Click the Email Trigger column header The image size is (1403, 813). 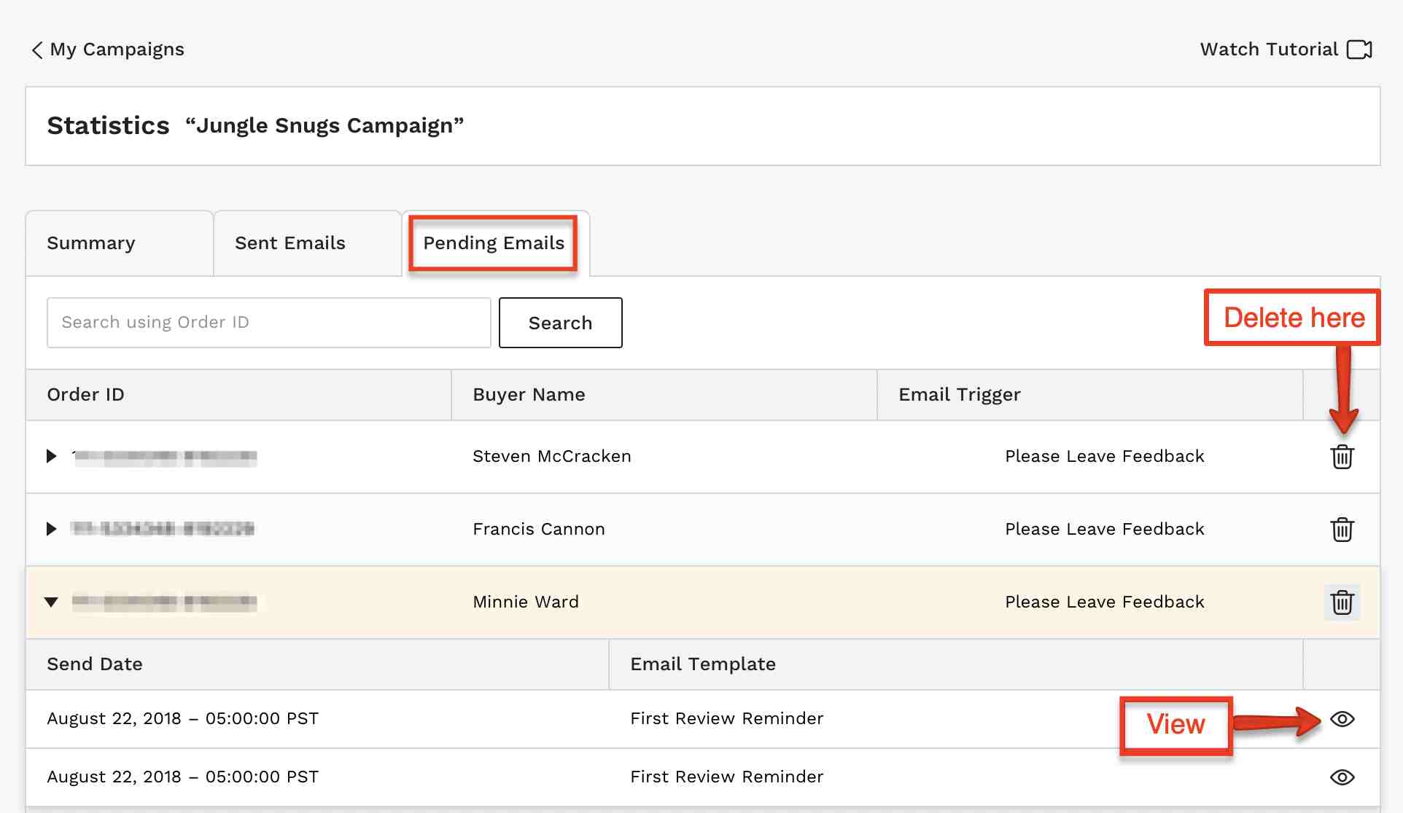(1090, 395)
